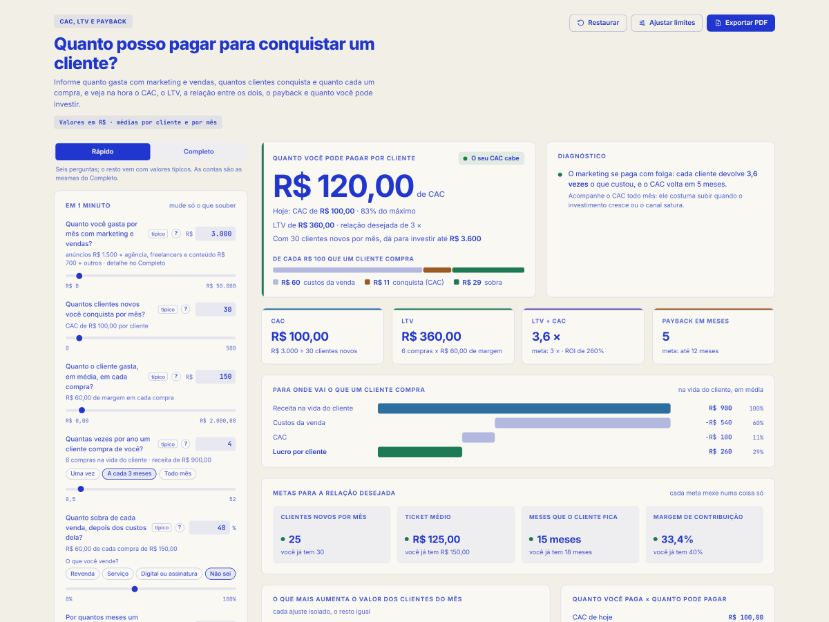Click the 'Meses que o cliente fica' goal card

(580, 534)
